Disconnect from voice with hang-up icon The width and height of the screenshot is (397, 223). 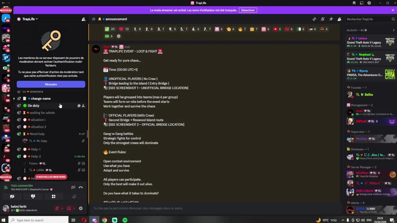pyautogui.click(x=81, y=187)
